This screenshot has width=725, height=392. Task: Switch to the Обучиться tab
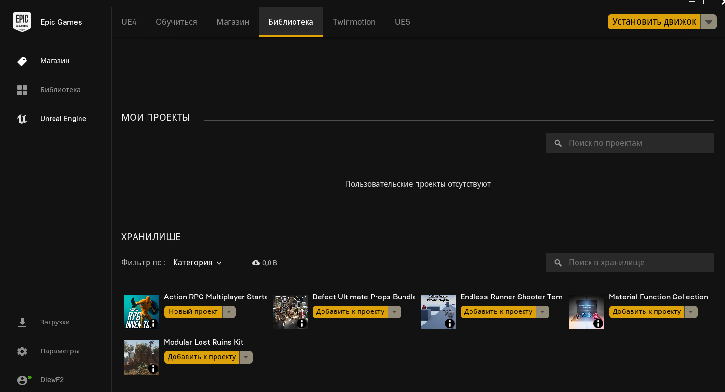(176, 22)
